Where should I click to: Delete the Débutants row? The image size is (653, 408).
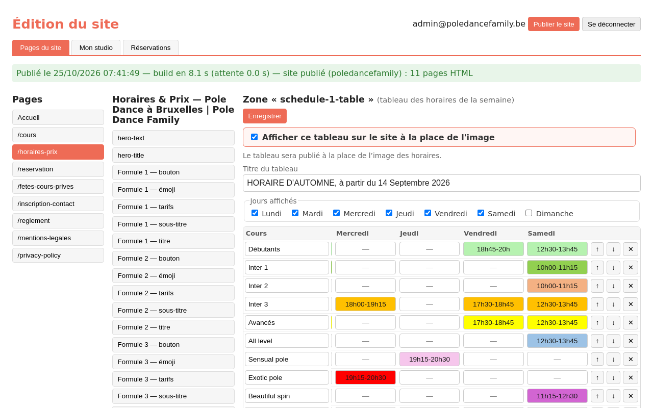(631, 249)
